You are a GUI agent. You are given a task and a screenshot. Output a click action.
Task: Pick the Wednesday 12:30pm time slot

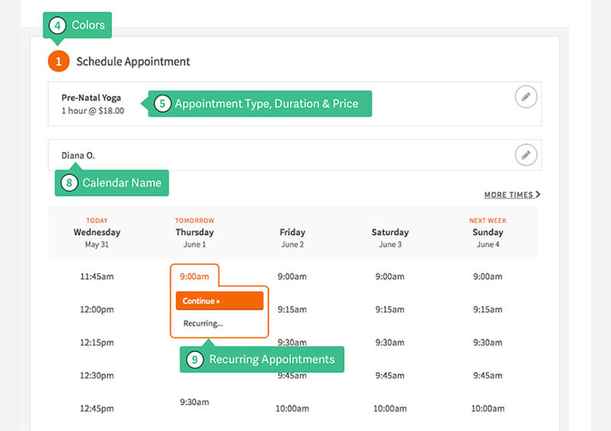(x=97, y=376)
